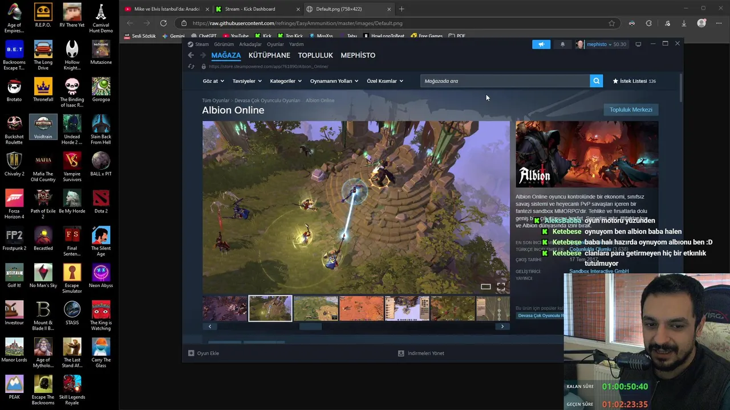Image resolution: width=730 pixels, height=410 pixels.
Task: Open the Steam menu
Action: [x=202, y=44]
